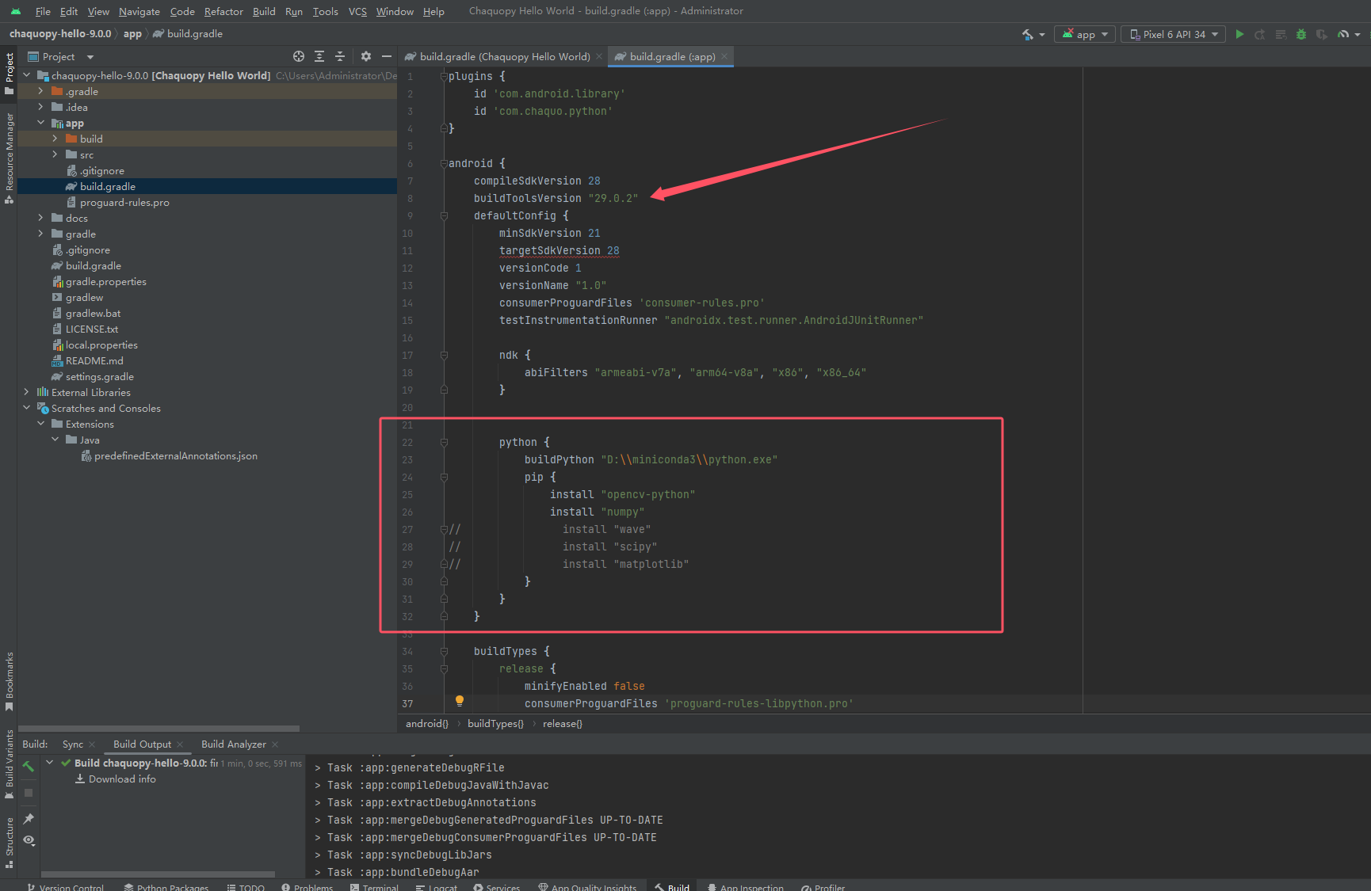Collapse the python block code fold on line 22

click(x=444, y=442)
